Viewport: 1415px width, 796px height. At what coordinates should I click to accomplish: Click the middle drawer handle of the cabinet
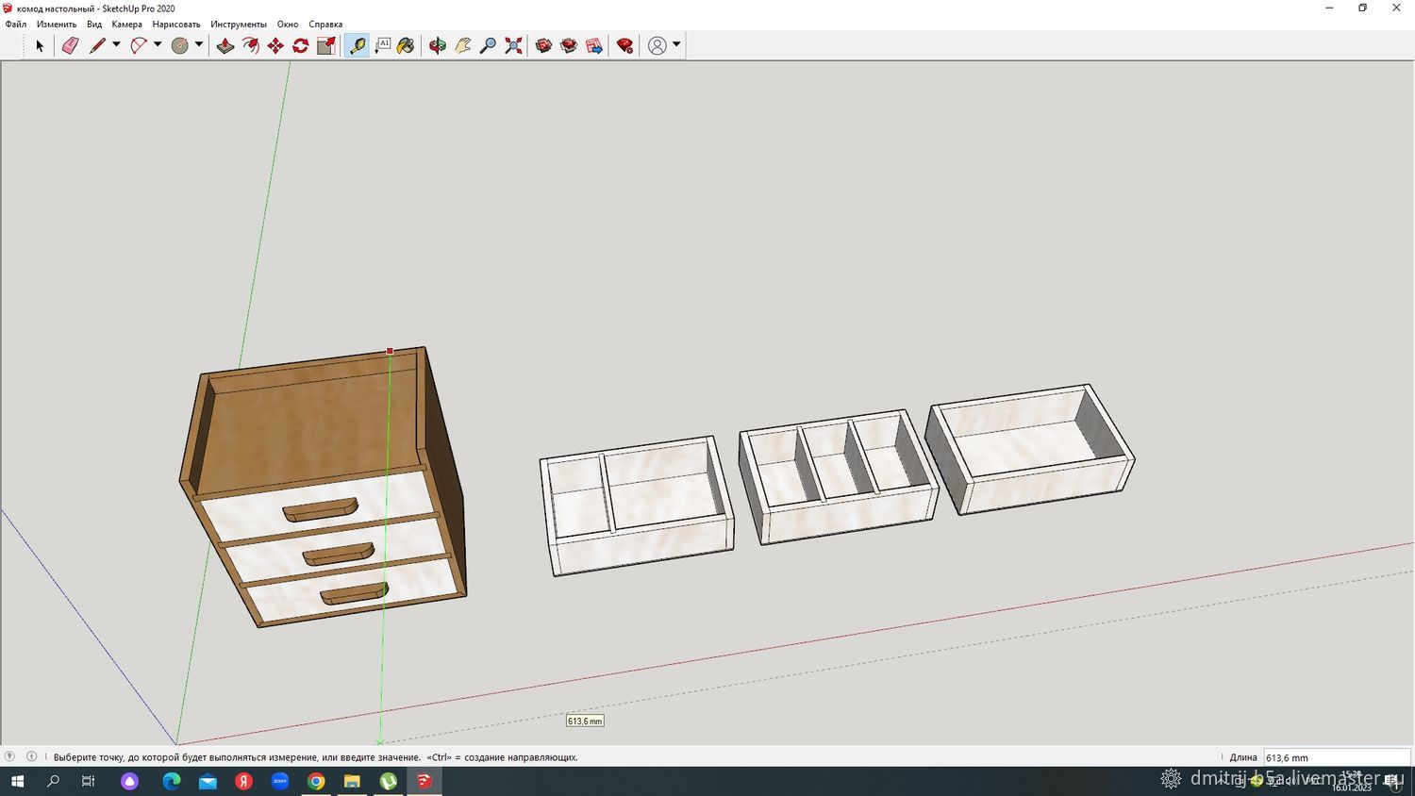339,554
